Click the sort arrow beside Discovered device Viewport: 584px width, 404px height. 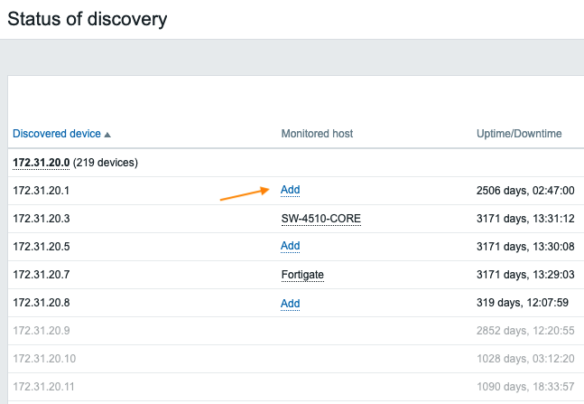tap(108, 135)
